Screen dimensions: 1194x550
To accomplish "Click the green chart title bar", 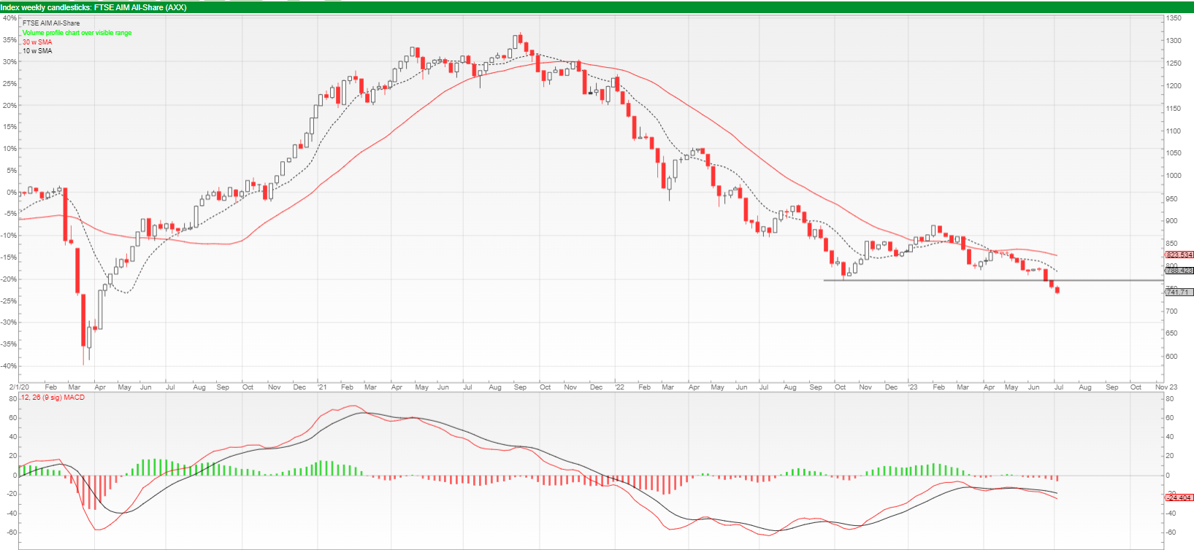I will [x=597, y=7].
